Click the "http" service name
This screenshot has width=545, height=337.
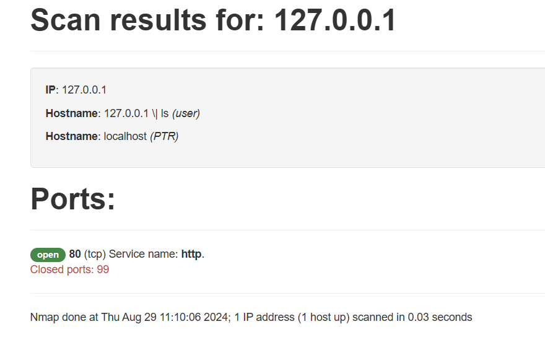coord(191,254)
